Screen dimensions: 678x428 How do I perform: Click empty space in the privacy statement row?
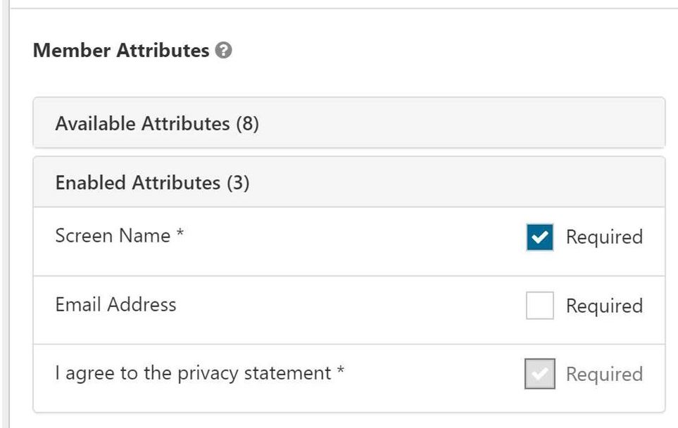(437, 375)
